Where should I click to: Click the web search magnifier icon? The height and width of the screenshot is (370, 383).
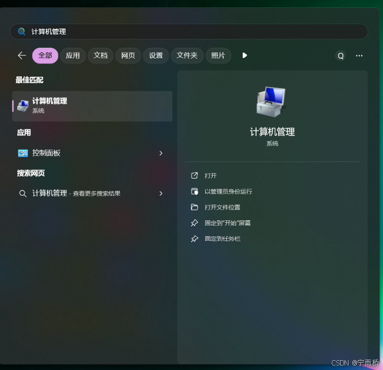point(23,193)
